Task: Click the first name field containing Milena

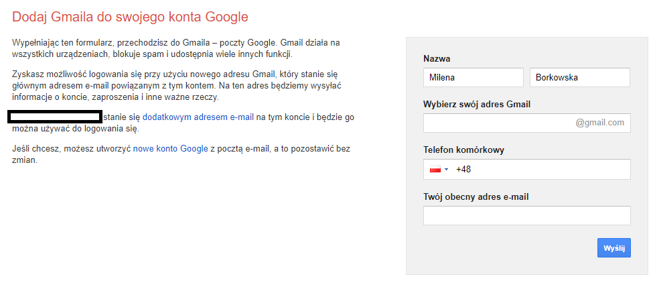Action: tap(473, 78)
